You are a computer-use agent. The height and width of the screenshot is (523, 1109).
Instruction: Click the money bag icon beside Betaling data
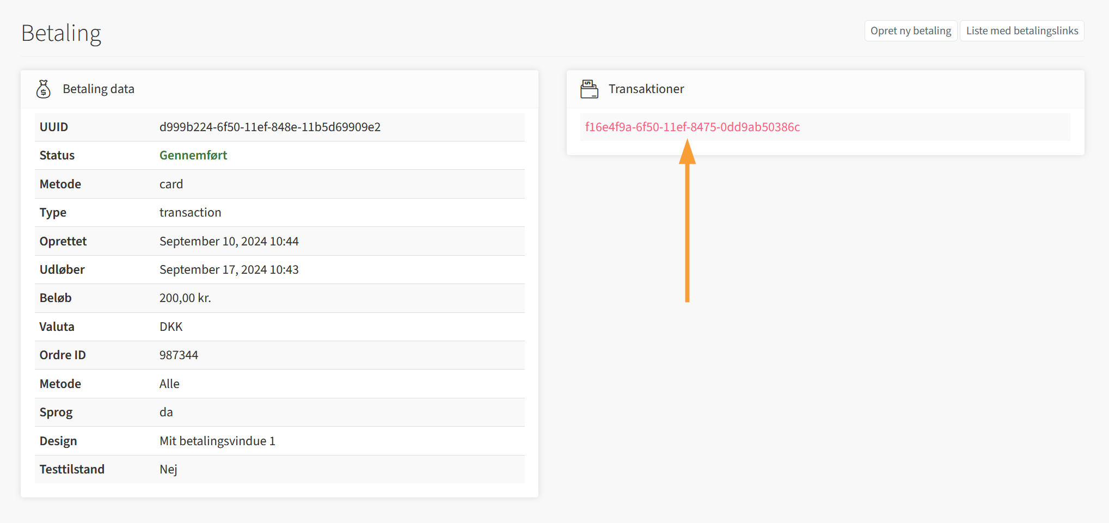click(x=44, y=89)
